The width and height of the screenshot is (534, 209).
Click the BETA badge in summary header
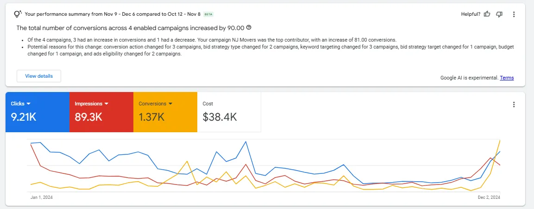coord(208,14)
